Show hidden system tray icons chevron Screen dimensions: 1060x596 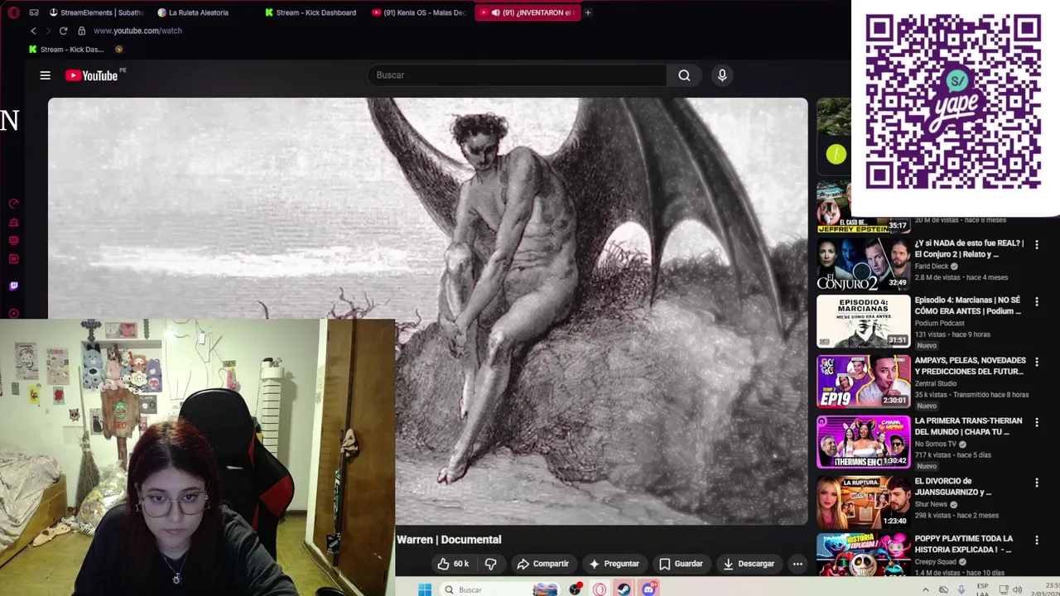(926, 589)
